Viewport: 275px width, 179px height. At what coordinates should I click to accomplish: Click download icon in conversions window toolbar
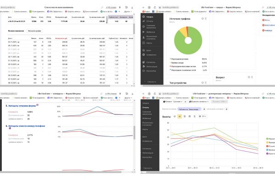pyautogui.click(x=132, y=94)
